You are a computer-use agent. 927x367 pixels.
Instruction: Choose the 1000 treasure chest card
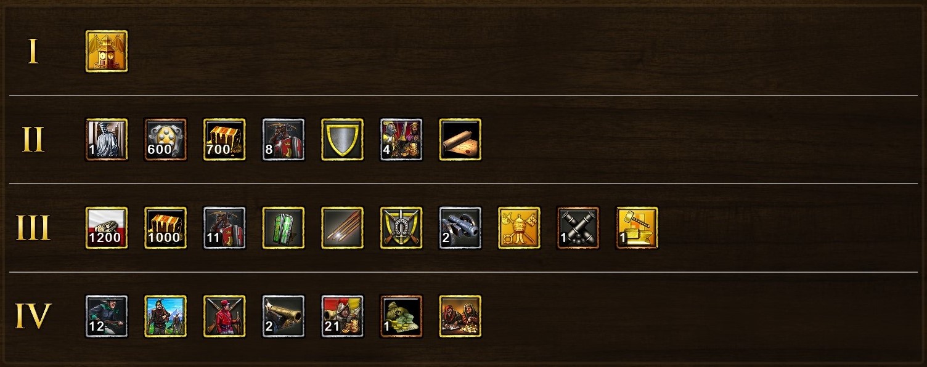pyautogui.click(x=166, y=228)
